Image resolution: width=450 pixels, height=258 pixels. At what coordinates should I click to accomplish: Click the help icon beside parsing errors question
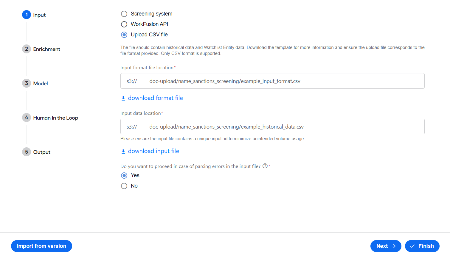point(265,166)
